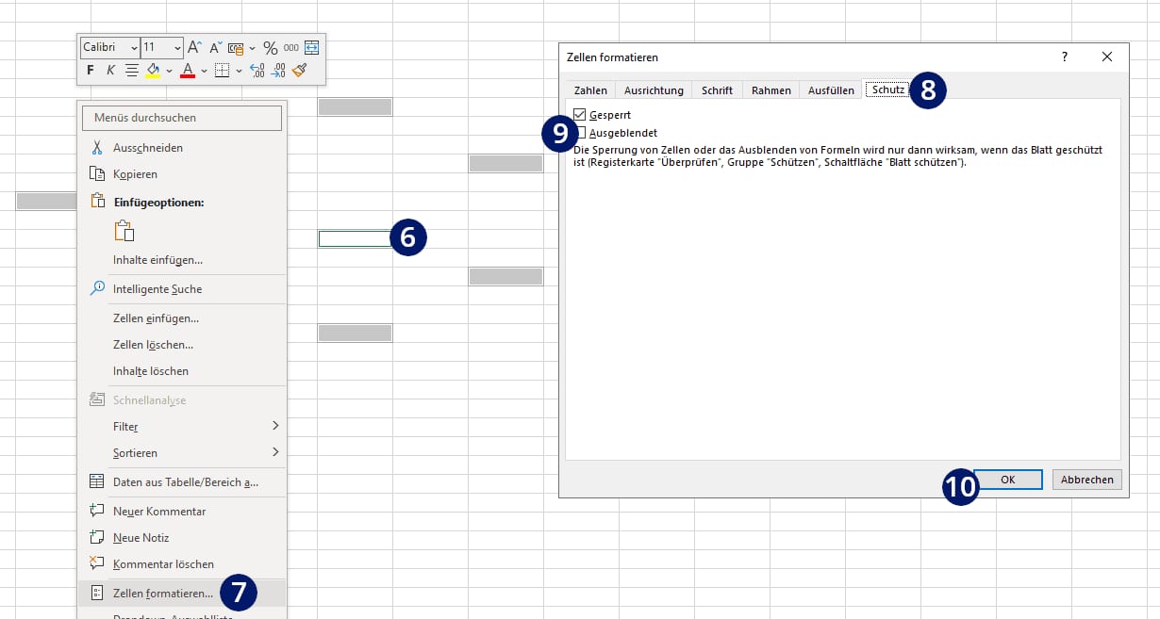Screen dimensions: 1160x619
Task: Increase font size with the larger A icon
Action: pos(194,47)
